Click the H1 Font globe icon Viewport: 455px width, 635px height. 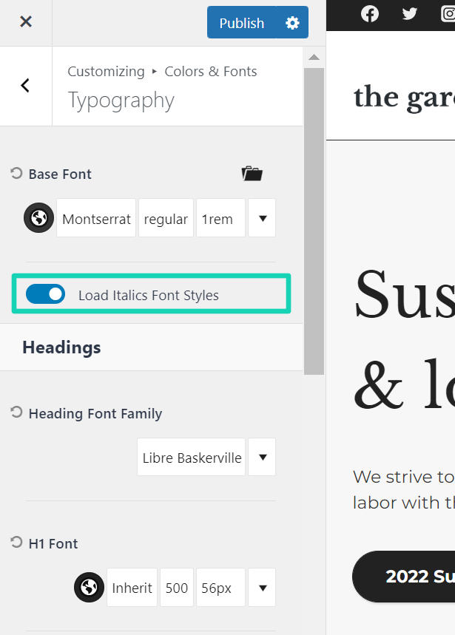pyautogui.click(x=89, y=588)
